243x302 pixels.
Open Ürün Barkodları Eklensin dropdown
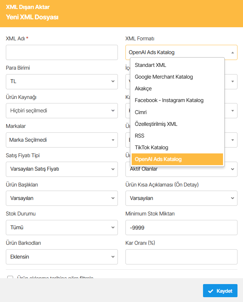click(62, 257)
